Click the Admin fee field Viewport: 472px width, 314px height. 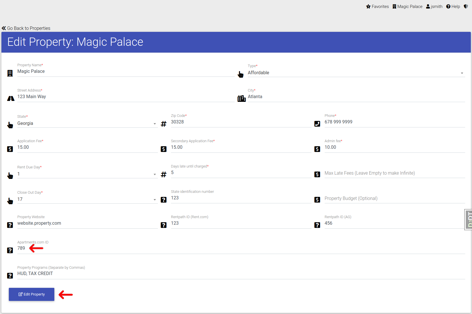(395, 147)
